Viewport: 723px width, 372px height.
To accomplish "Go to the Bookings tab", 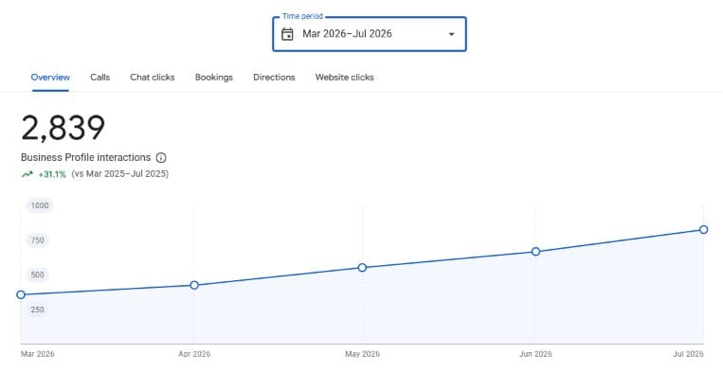I will click(214, 78).
